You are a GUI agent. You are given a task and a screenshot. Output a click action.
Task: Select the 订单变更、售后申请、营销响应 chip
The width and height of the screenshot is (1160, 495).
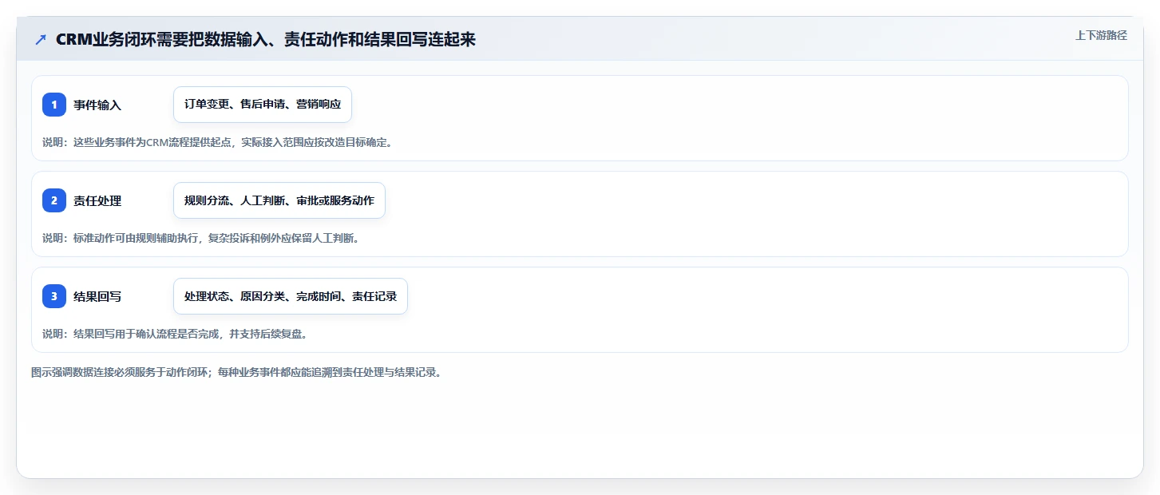[263, 105]
